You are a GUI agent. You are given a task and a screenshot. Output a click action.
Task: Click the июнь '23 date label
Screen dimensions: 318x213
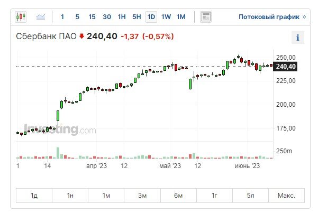pyautogui.click(x=247, y=166)
